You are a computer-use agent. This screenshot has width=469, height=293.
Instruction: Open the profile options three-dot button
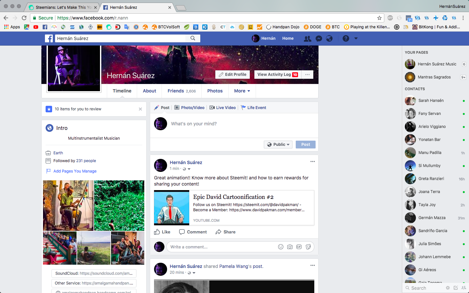coord(307,75)
